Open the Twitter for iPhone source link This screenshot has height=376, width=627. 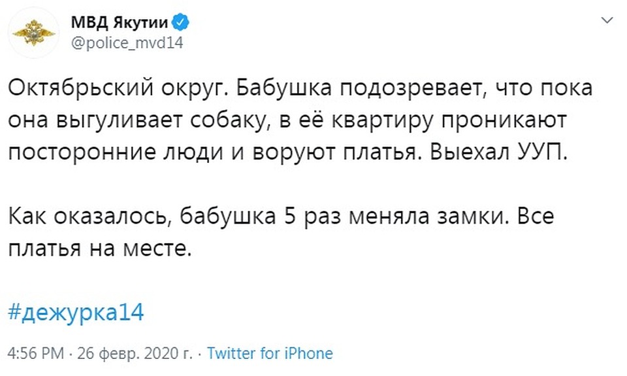click(x=270, y=353)
